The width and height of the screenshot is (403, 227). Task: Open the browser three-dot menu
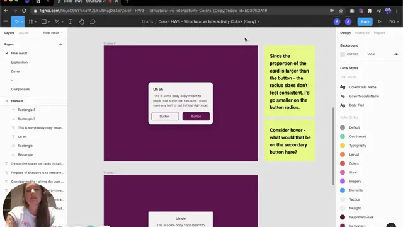[x=397, y=11]
